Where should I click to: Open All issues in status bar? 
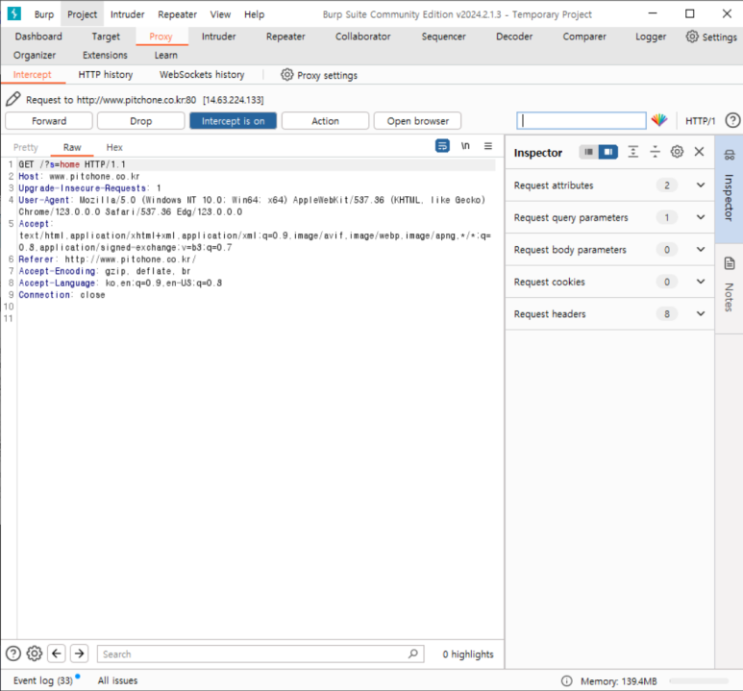[x=117, y=680]
